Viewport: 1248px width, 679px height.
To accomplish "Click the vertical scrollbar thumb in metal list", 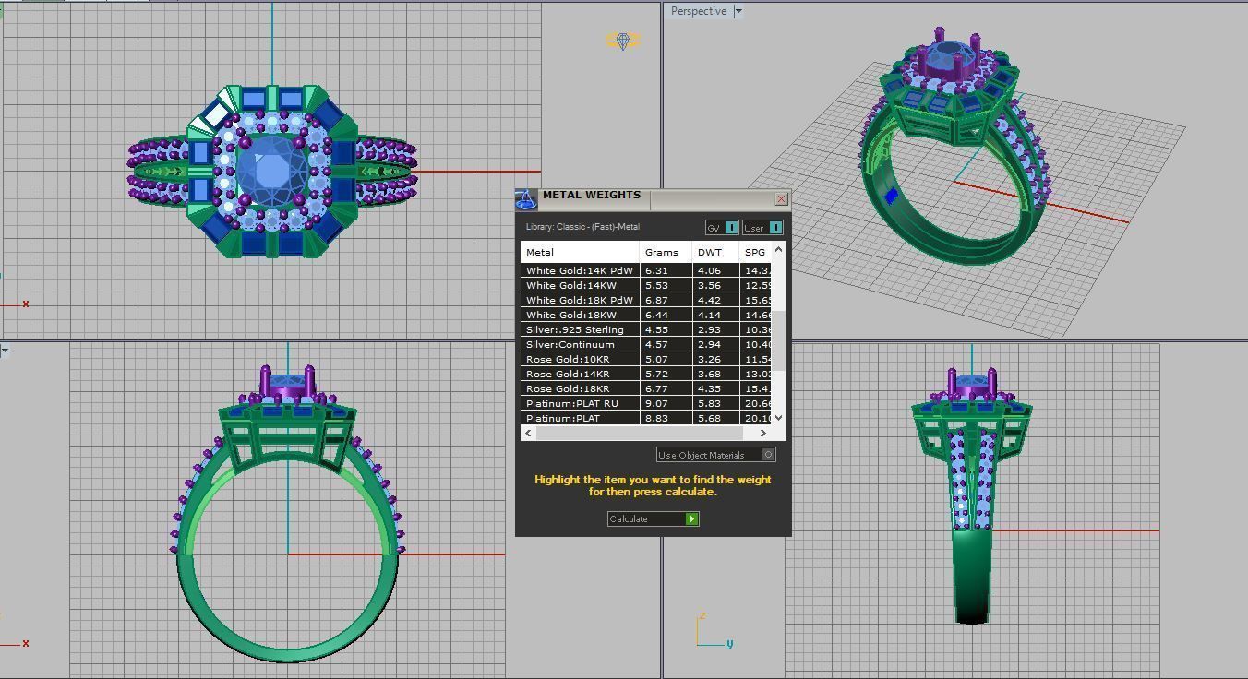I will coord(778,341).
